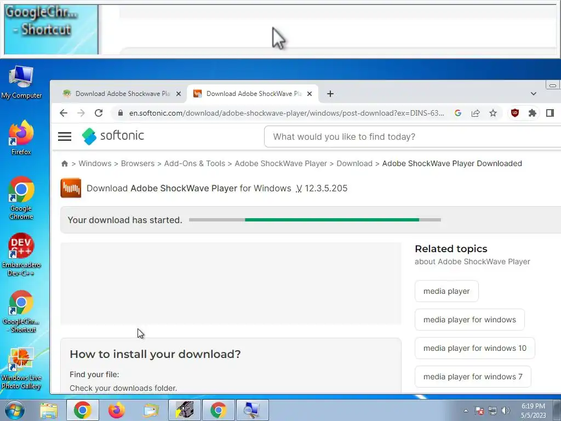Viewport: 561px width, 421px height.
Task: Go back with the browser back arrow
Action: point(64,113)
